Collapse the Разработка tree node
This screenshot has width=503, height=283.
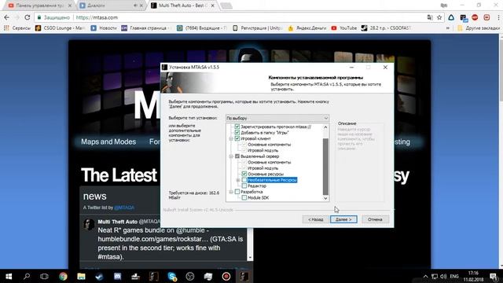point(230,192)
